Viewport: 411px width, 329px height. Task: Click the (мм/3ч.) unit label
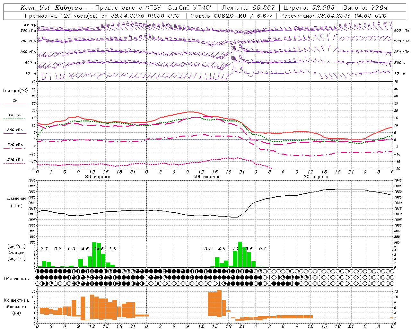tap(16, 246)
